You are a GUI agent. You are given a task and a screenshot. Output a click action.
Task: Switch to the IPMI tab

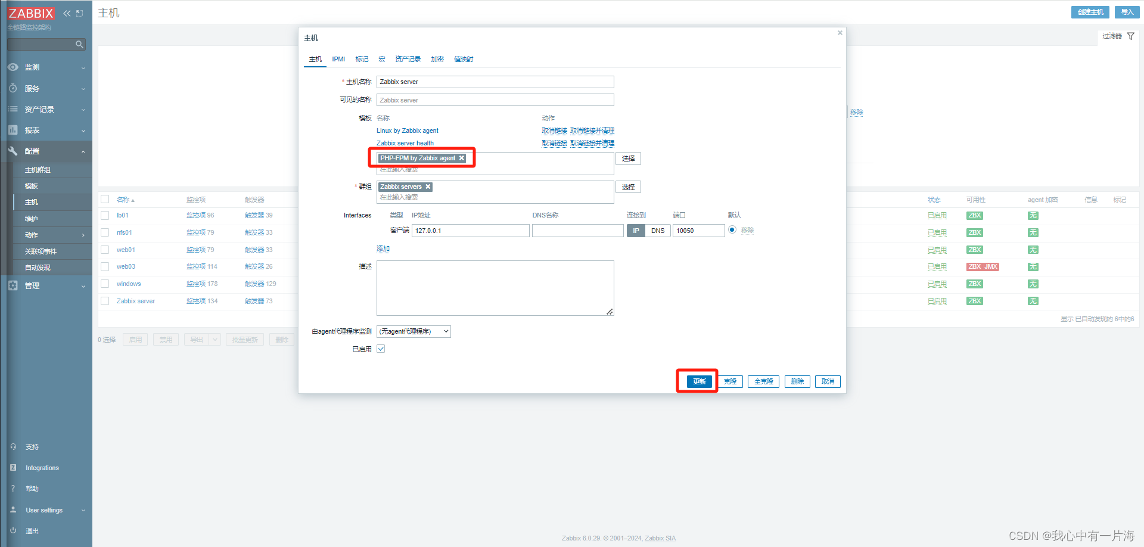[338, 59]
